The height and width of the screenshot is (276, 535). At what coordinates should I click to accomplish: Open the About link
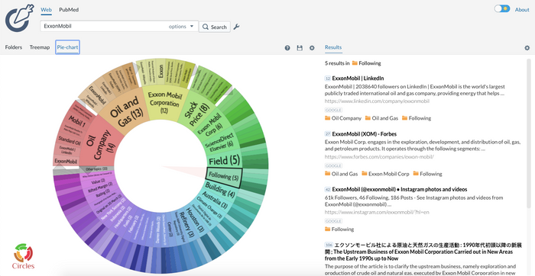522,9
